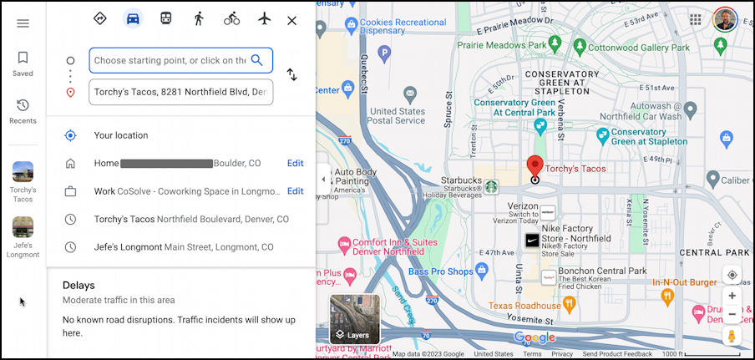Click the Bass Pro Shops marker

482,272
